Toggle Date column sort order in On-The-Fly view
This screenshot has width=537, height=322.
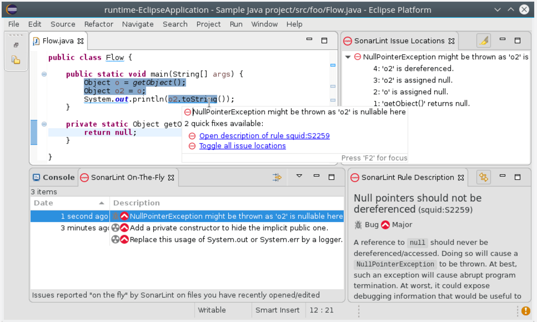(x=69, y=203)
